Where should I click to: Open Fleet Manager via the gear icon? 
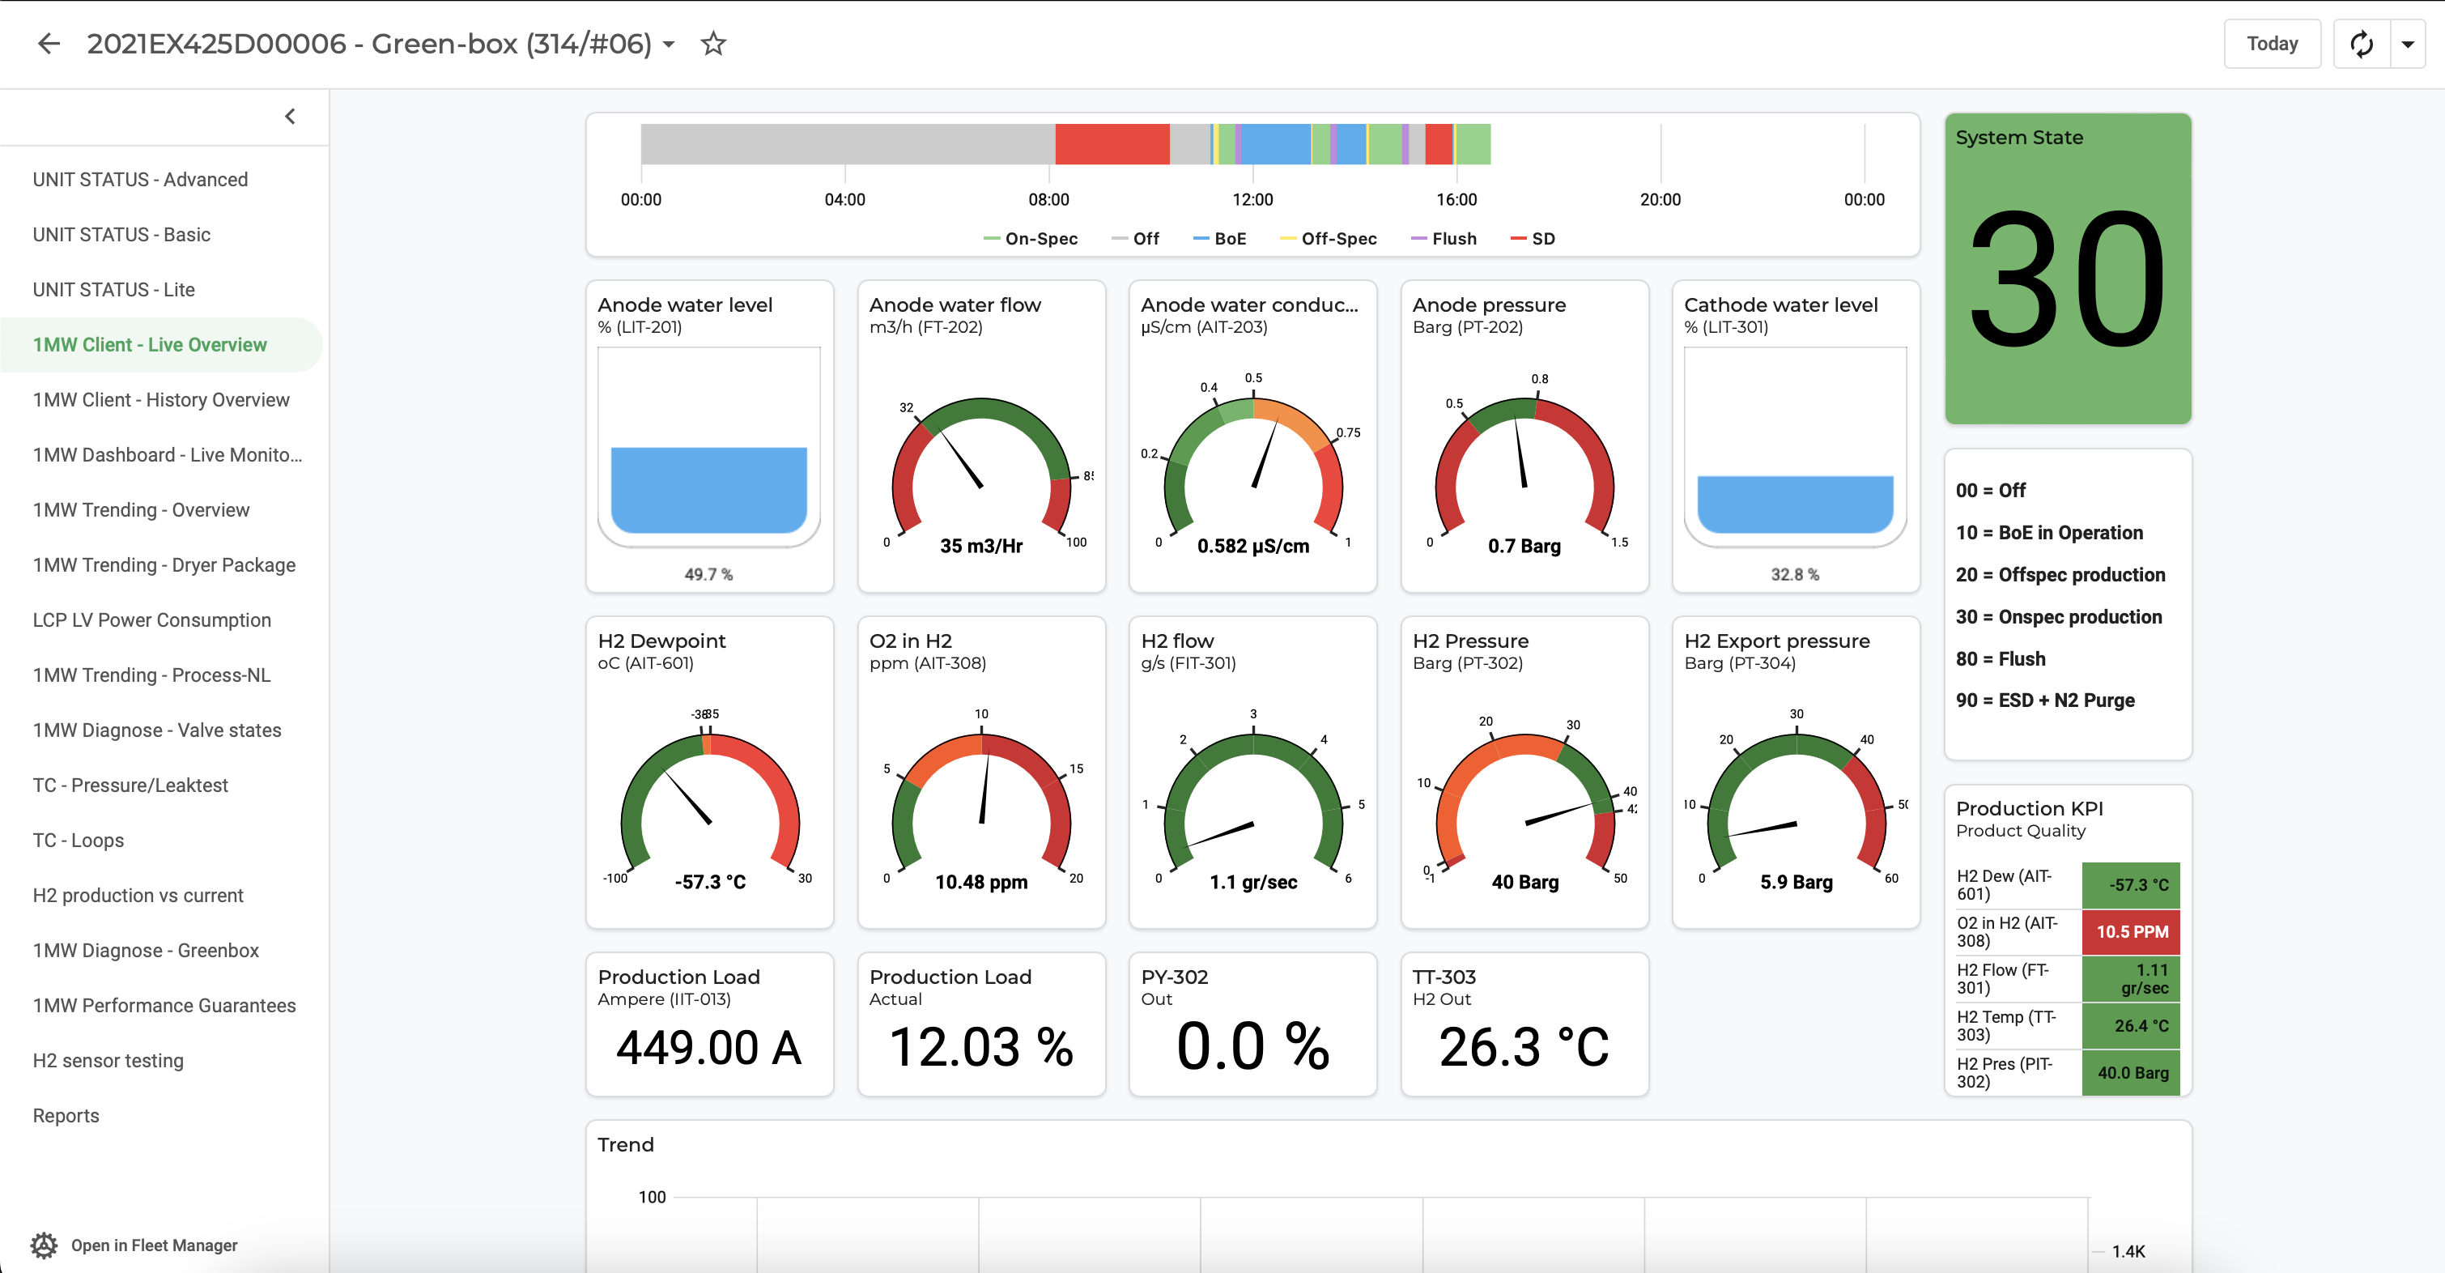pyautogui.click(x=44, y=1245)
